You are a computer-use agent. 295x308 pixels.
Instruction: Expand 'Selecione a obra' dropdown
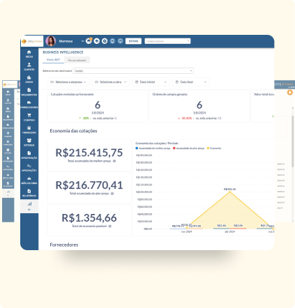111,82
